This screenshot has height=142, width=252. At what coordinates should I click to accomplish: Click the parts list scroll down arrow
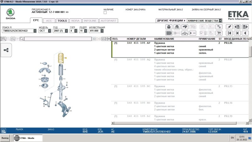(x=250, y=120)
